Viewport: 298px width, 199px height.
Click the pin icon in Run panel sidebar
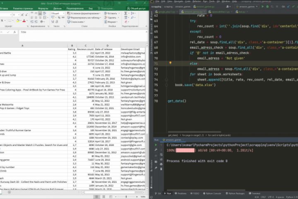(156, 168)
